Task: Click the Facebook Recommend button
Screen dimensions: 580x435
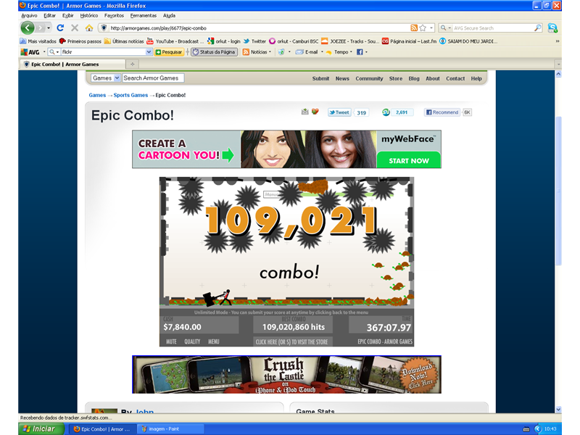Action: pyautogui.click(x=442, y=112)
